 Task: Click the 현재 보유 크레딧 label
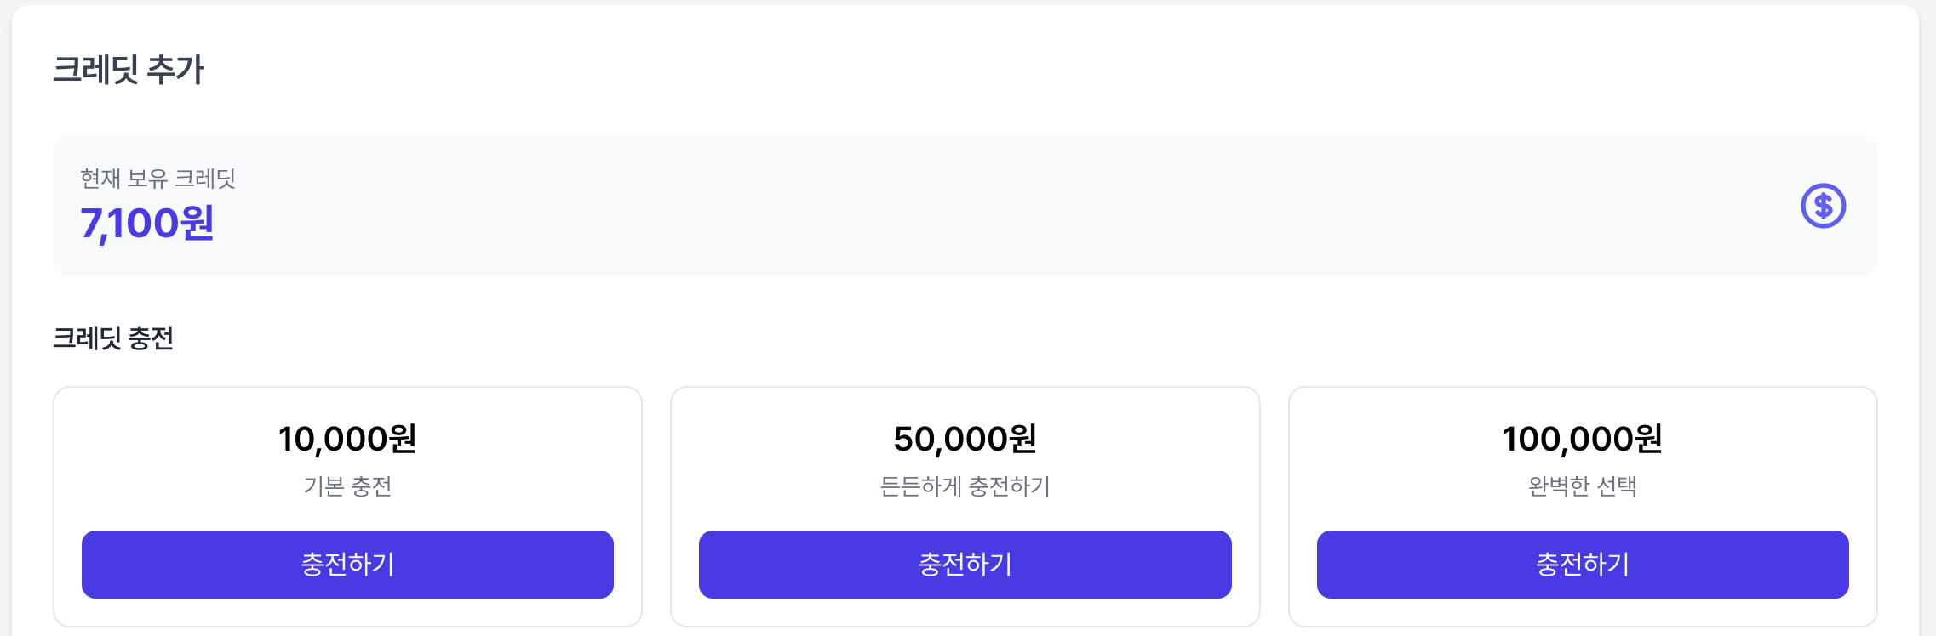158,179
